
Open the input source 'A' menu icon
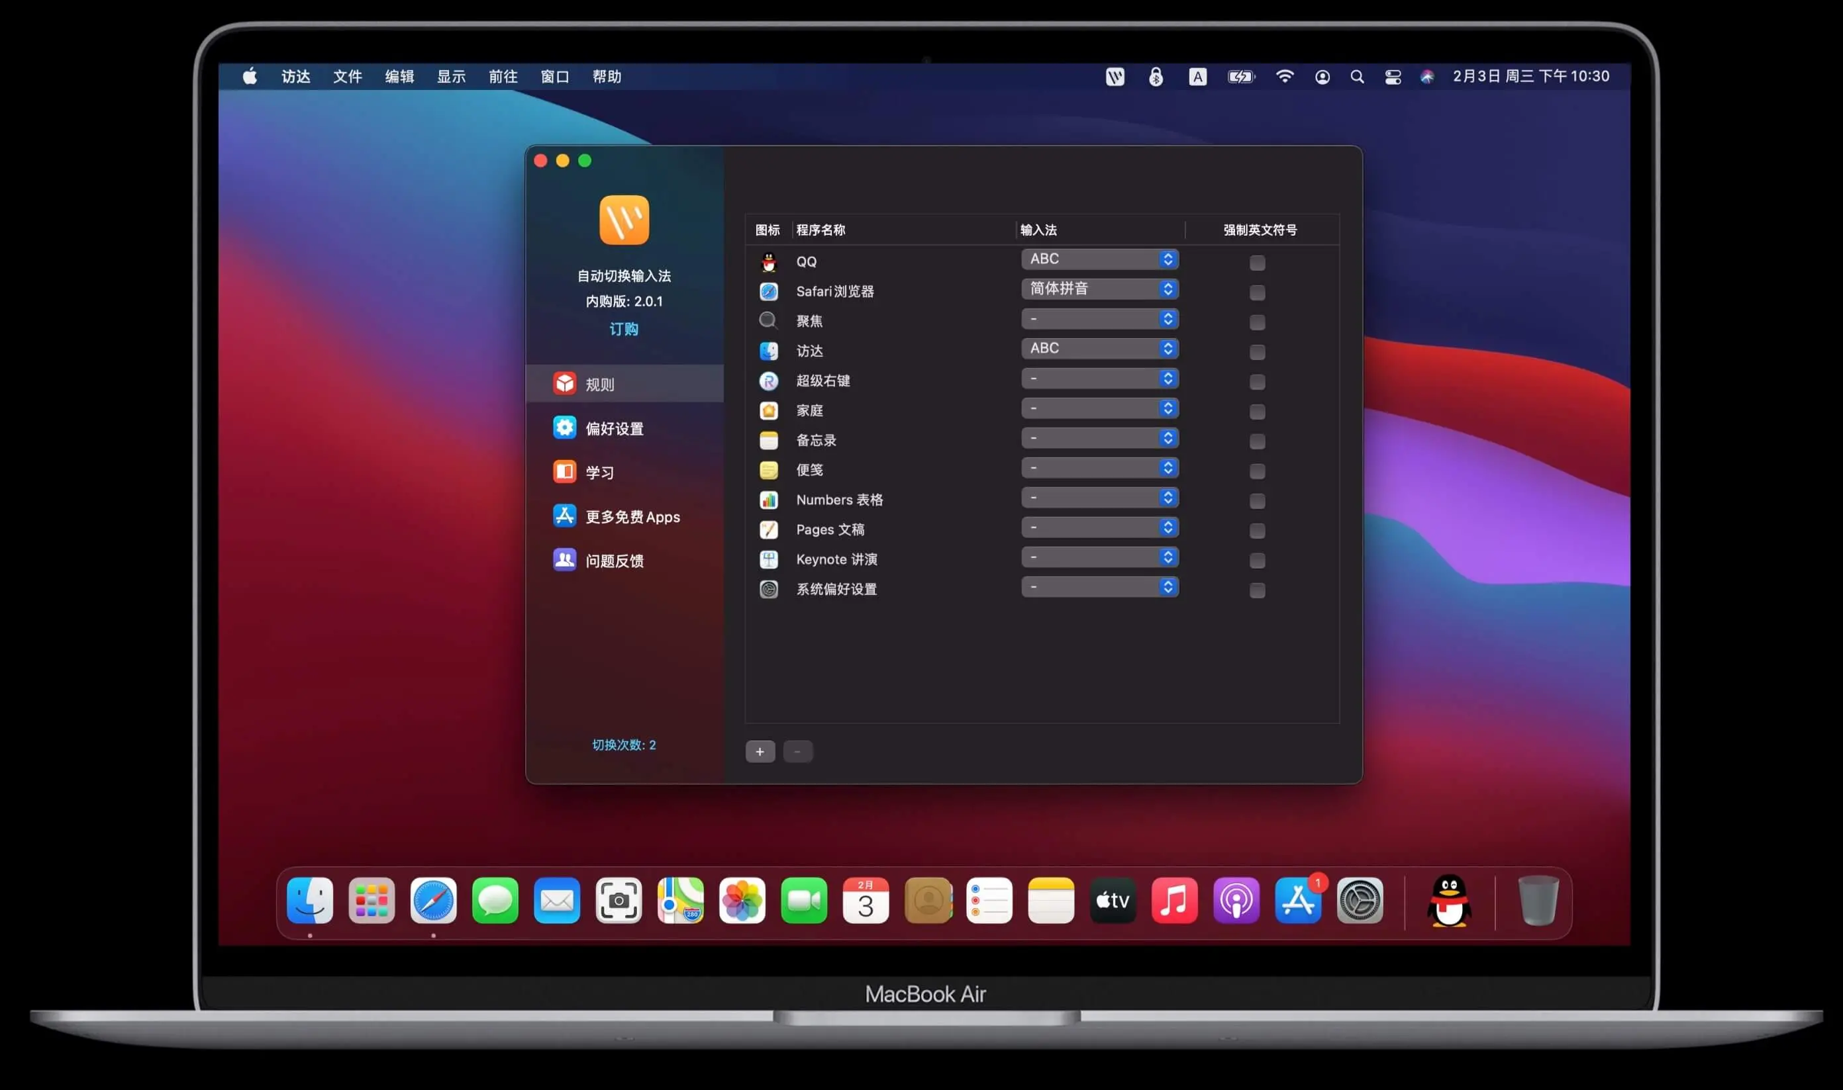coord(1197,76)
